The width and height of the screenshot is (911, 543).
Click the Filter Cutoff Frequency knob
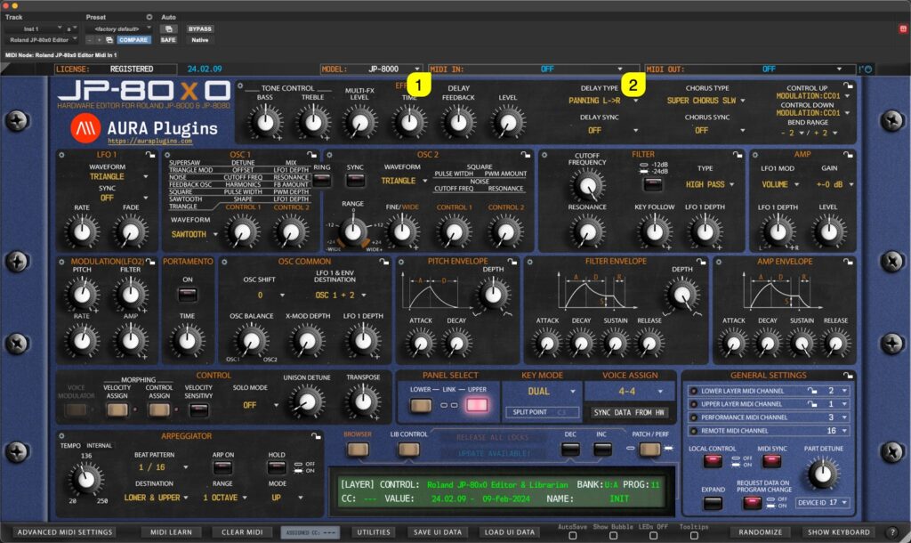coord(588,187)
